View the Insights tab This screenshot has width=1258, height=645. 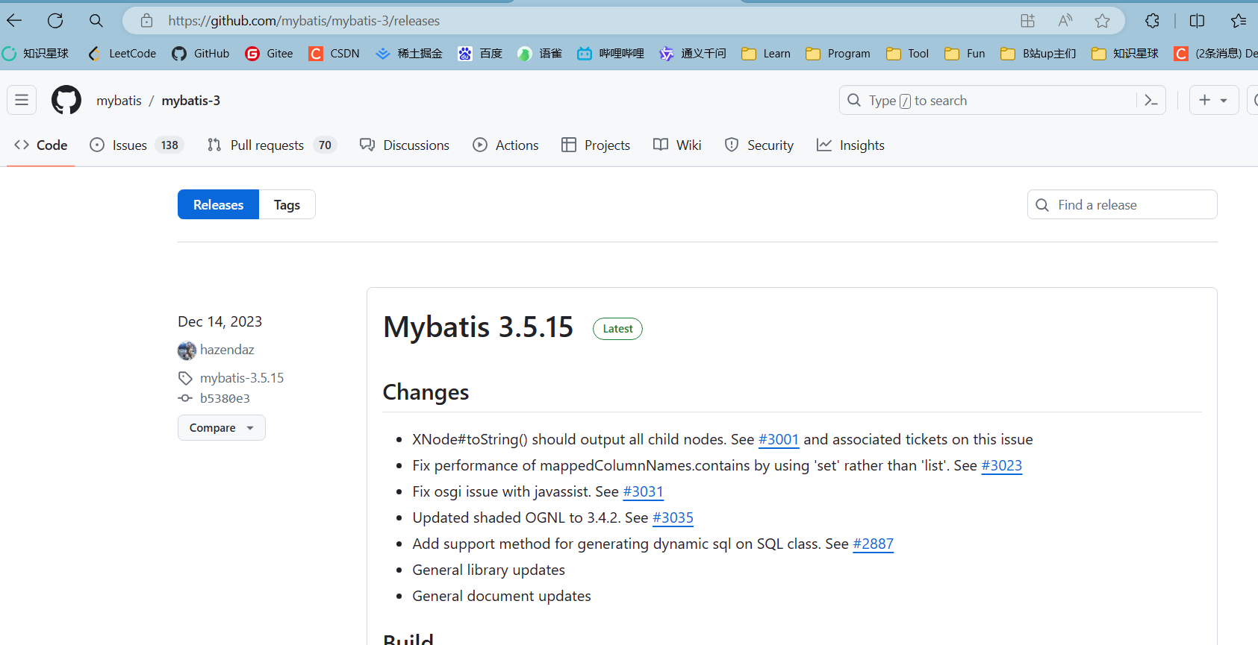pyautogui.click(x=850, y=145)
